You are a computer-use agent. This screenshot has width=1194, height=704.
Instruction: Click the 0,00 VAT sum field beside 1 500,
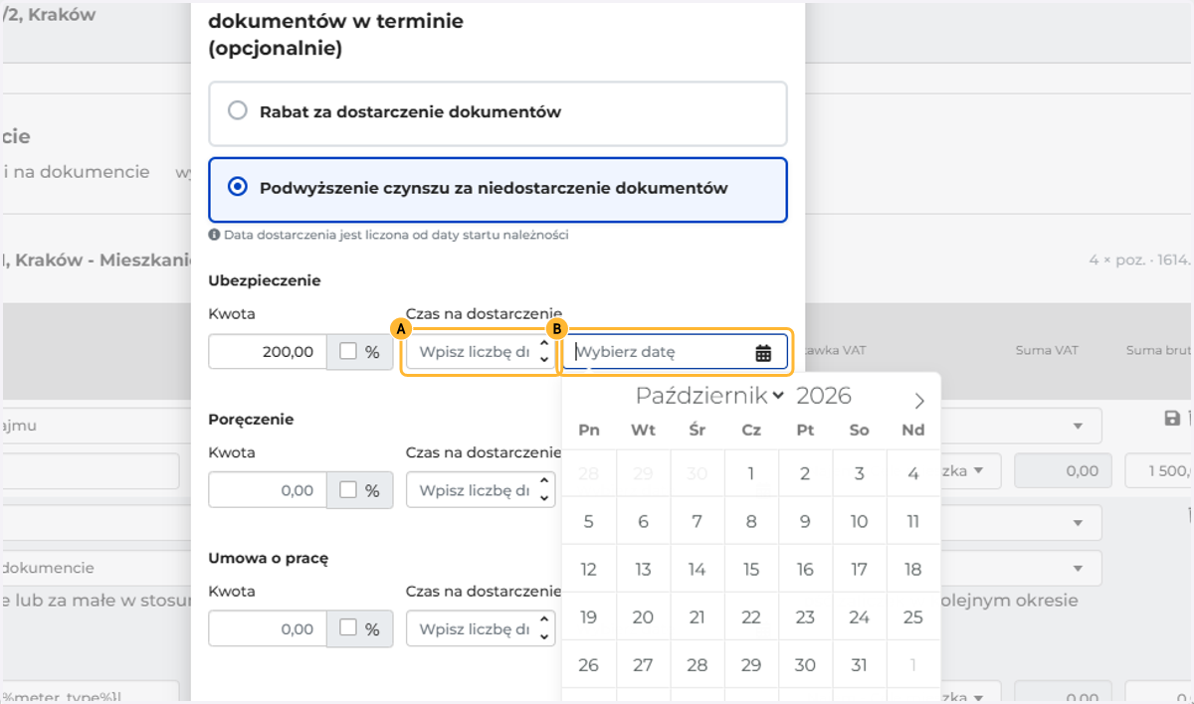point(1062,471)
